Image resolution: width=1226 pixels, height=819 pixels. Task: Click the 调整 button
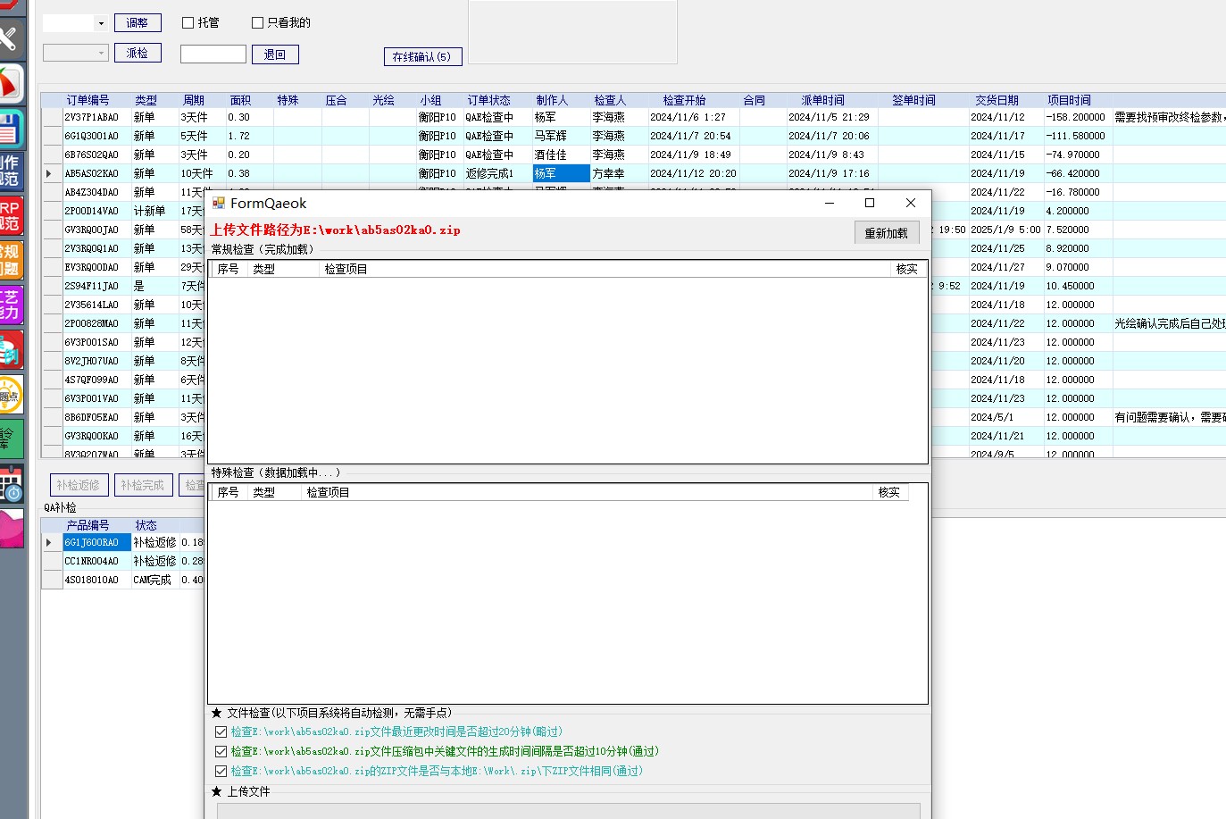pyautogui.click(x=138, y=23)
